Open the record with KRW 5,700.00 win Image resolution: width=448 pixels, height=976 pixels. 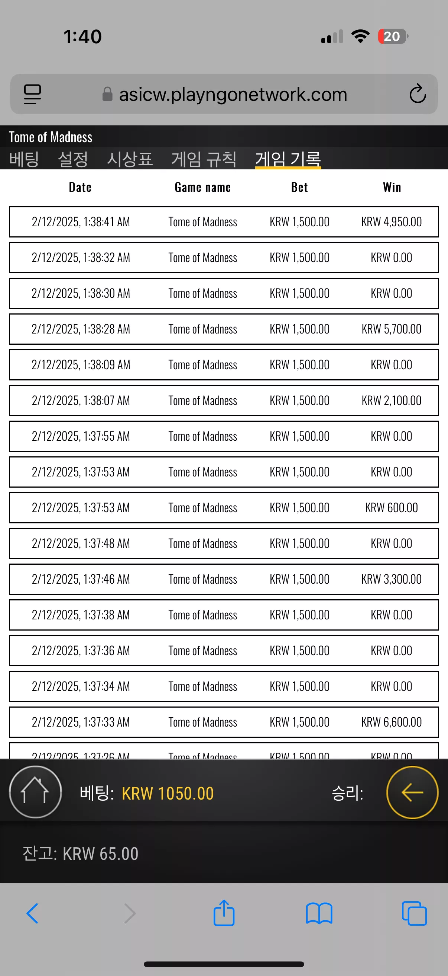(224, 329)
